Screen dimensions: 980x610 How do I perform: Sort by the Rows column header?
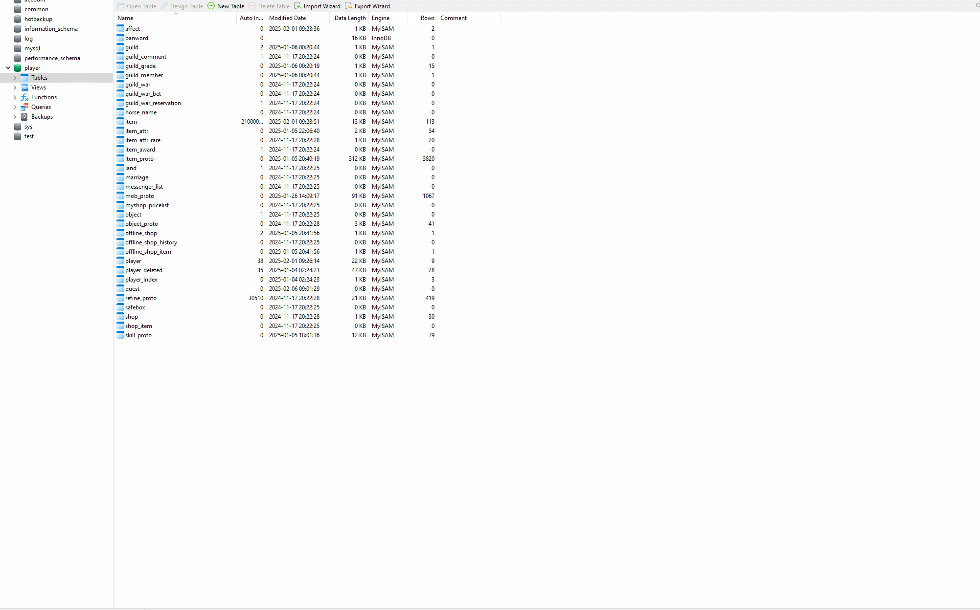pos(427,18)
